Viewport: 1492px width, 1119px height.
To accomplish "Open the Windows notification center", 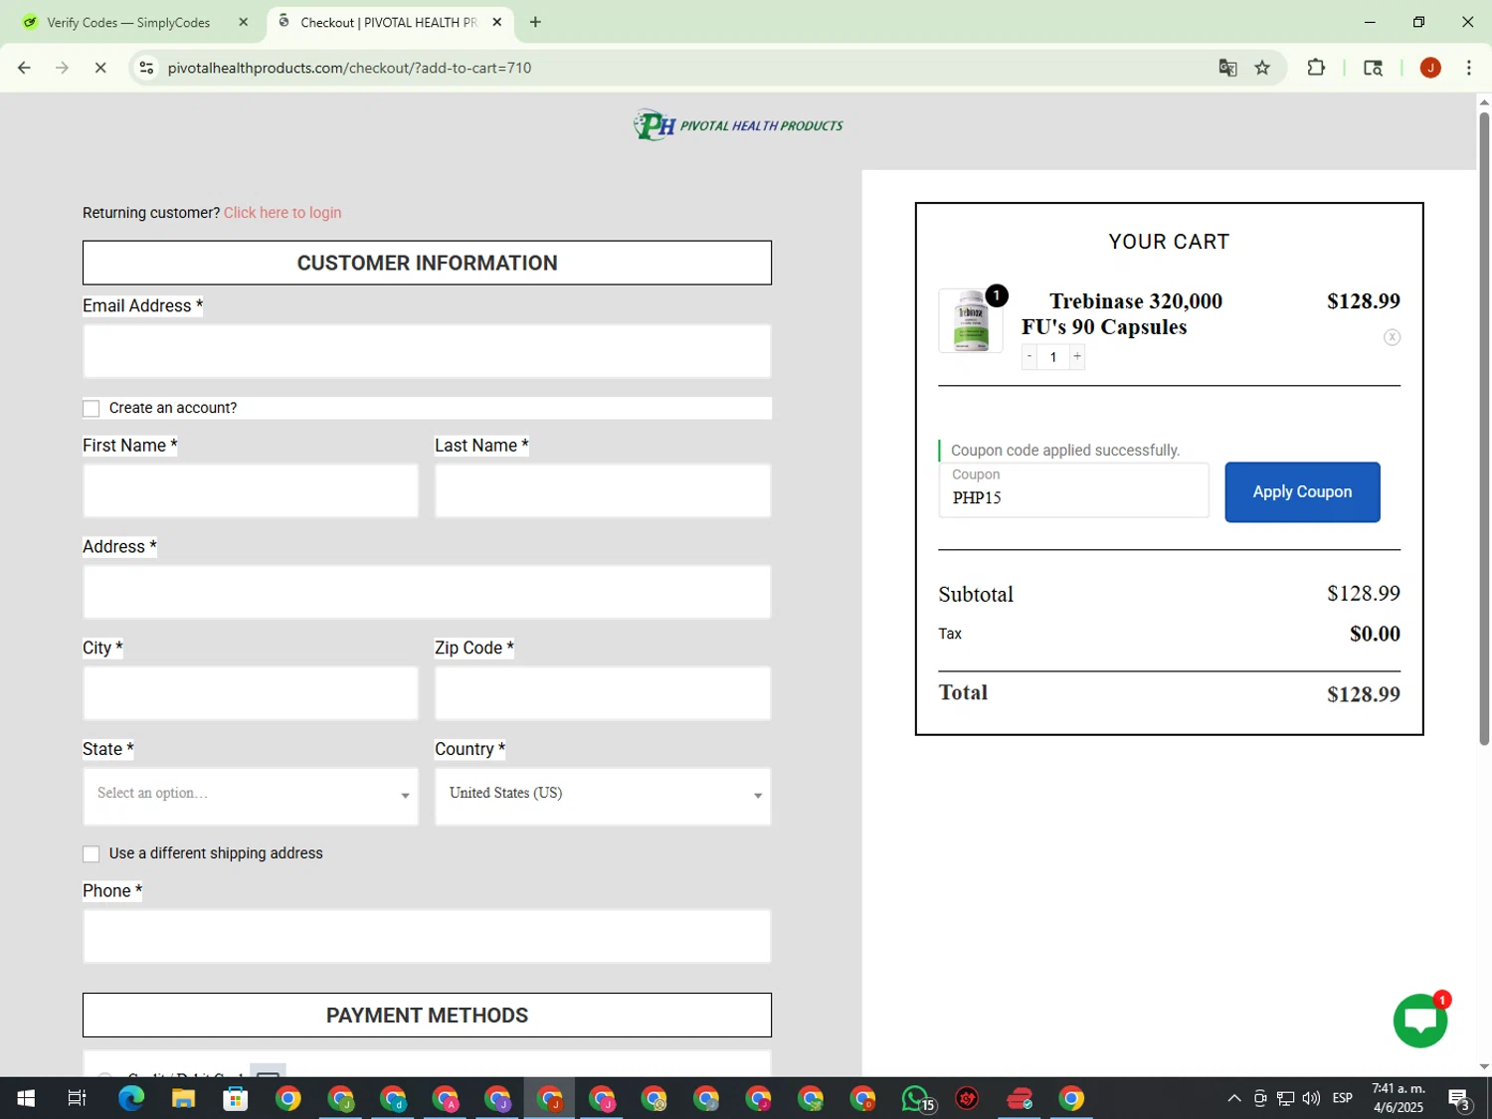I will 1459,1098.
